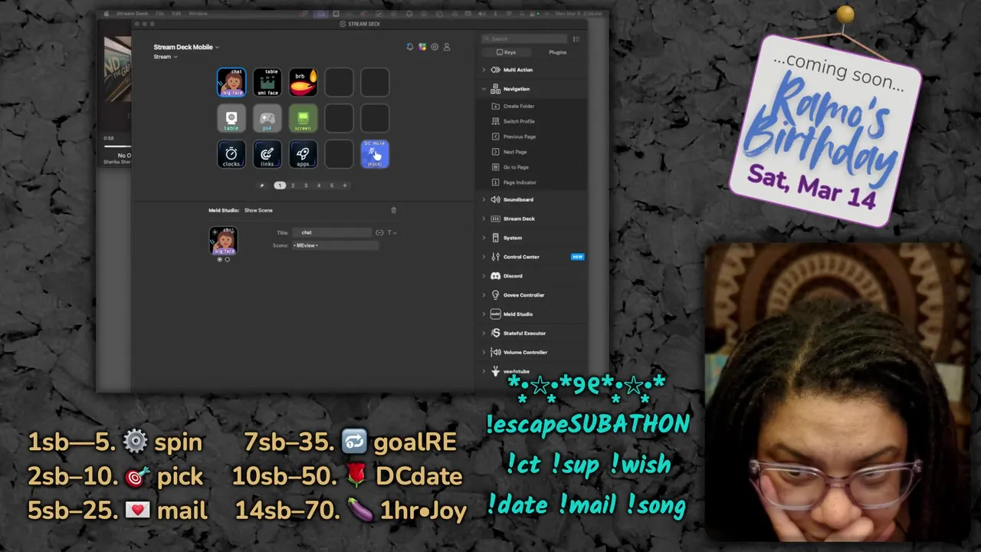Open the Scene MEview dropdown
Screen dimensions: 981x552
335,245
